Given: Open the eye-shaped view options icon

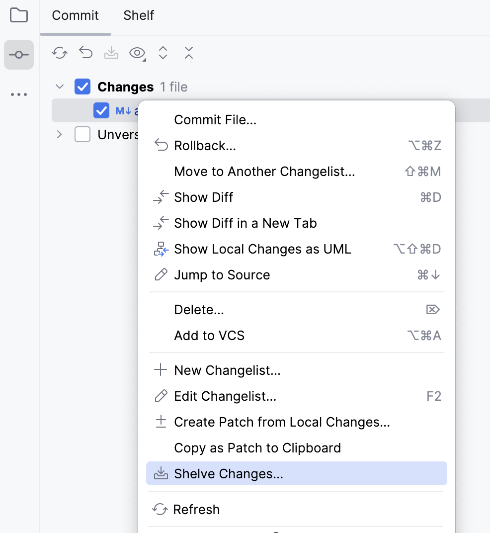Looking at the screenshot, I should pyautogui.click(x=136, y=52).
